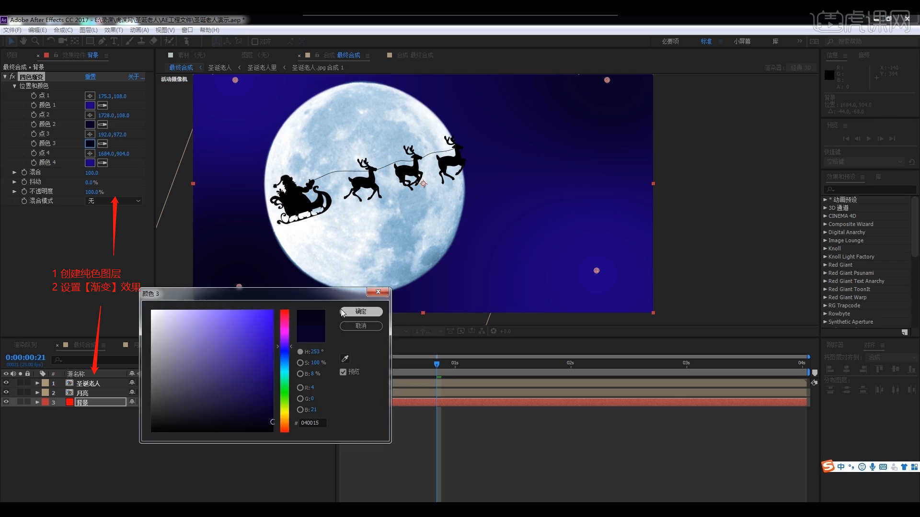The height and width of the screenshot is (517, 920).
Task: Open the 颜色 1 color swatch
Action: [x=90, y=105]
